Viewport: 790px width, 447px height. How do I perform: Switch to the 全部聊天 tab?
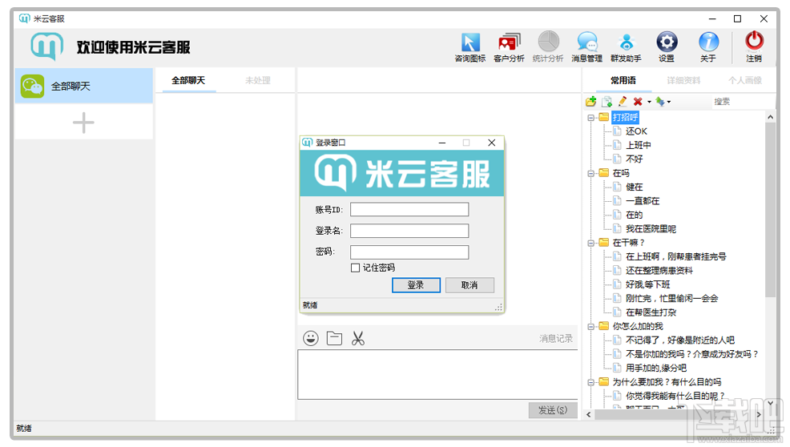(188, 80)
